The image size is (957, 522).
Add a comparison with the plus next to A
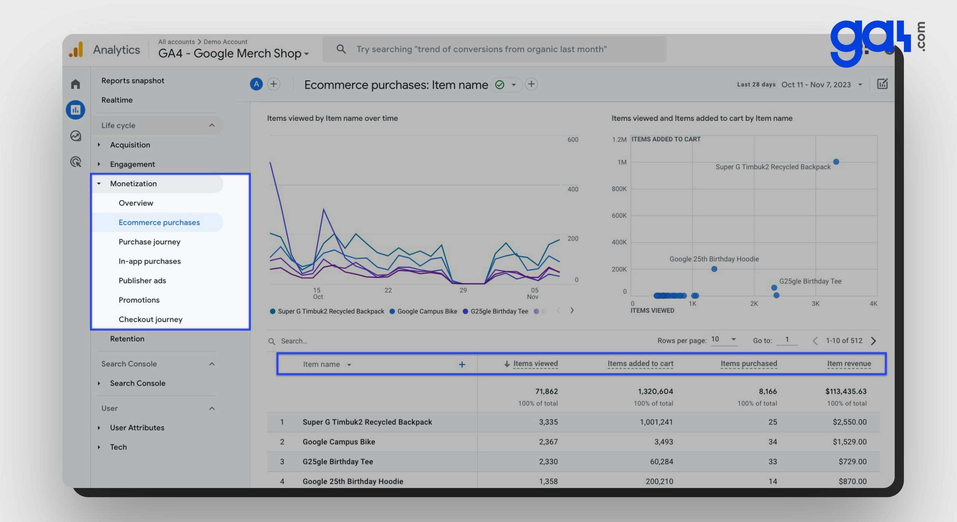tap(274, 84)
